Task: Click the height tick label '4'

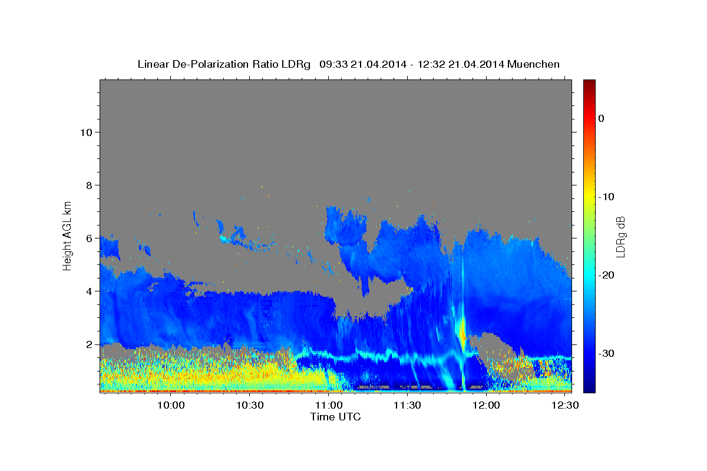Action: (89, 291)
